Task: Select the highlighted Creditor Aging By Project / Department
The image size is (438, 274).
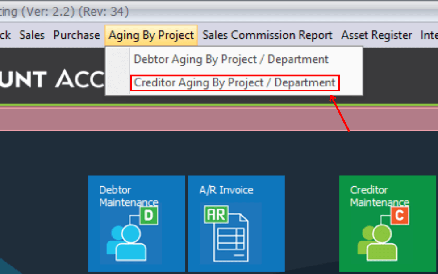Action: [x=234, y=82]
